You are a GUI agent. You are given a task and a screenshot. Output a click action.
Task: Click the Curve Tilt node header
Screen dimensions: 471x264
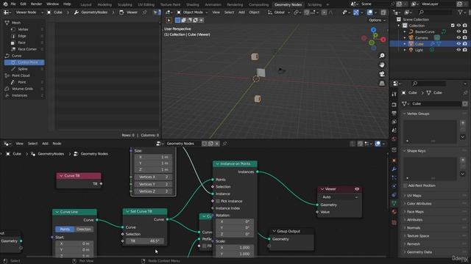pos(79,176)
